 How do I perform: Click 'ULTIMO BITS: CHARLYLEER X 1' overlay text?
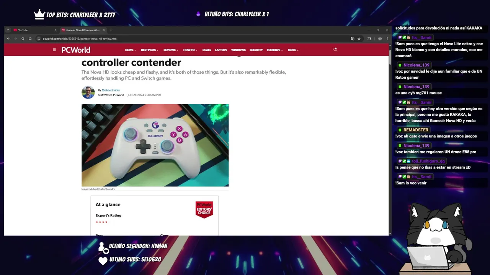pyautogui.click(x=237, y=14)
